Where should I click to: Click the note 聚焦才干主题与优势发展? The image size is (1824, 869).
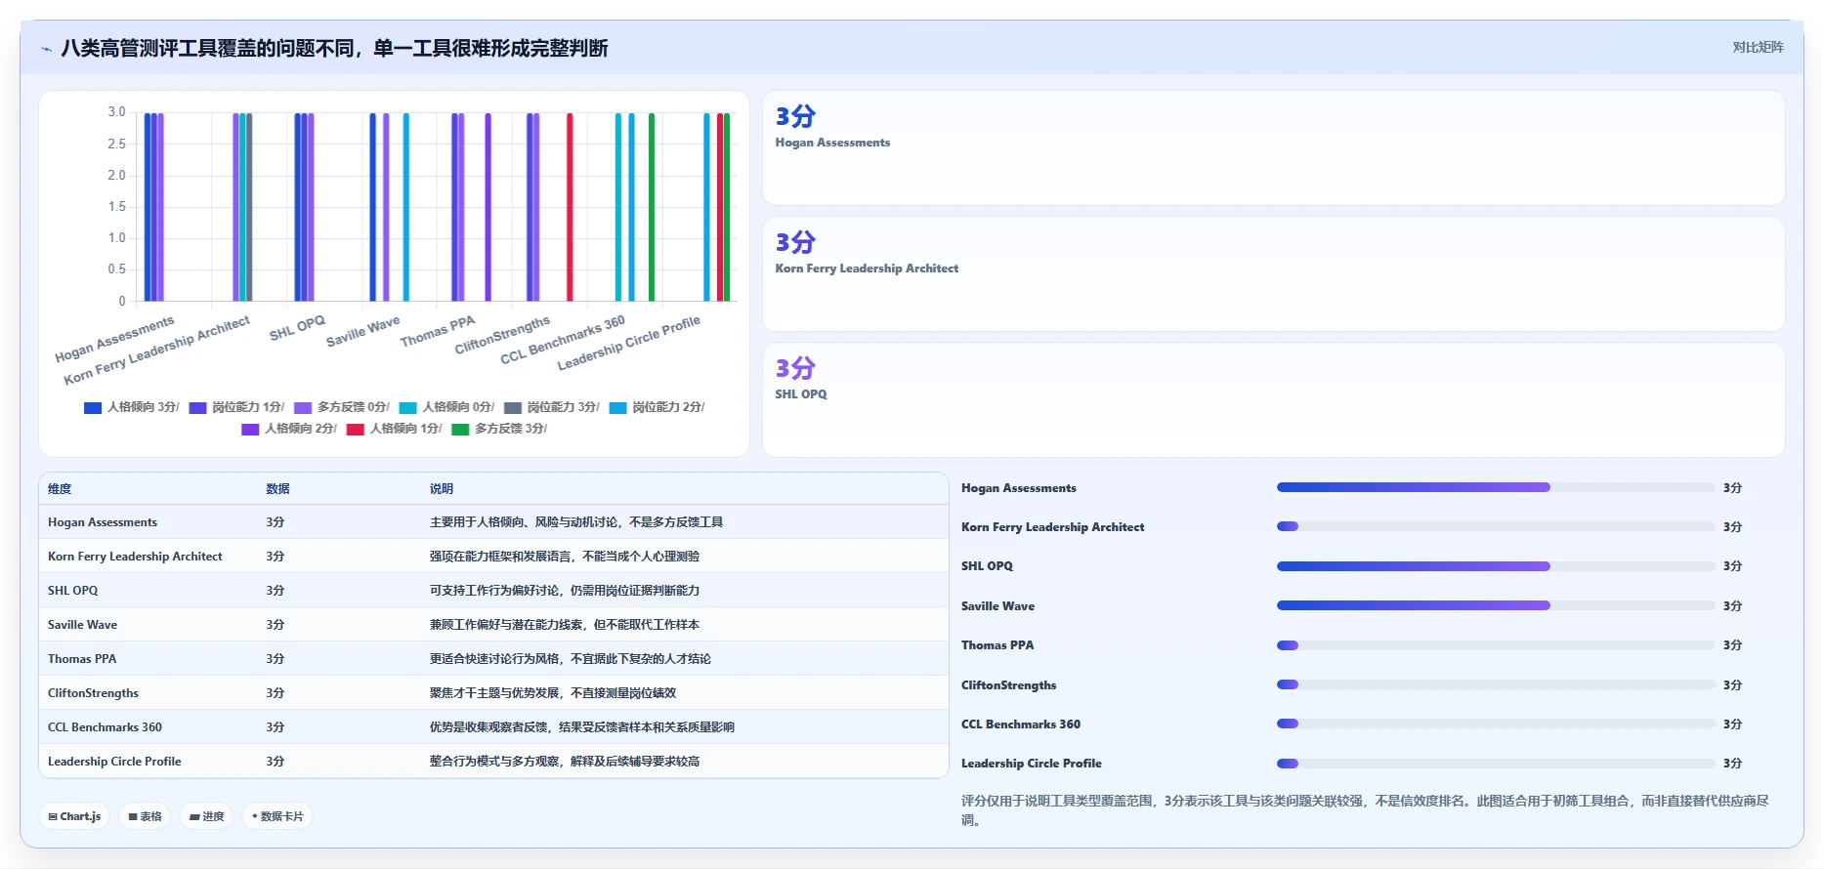click(x=553, y=693)
